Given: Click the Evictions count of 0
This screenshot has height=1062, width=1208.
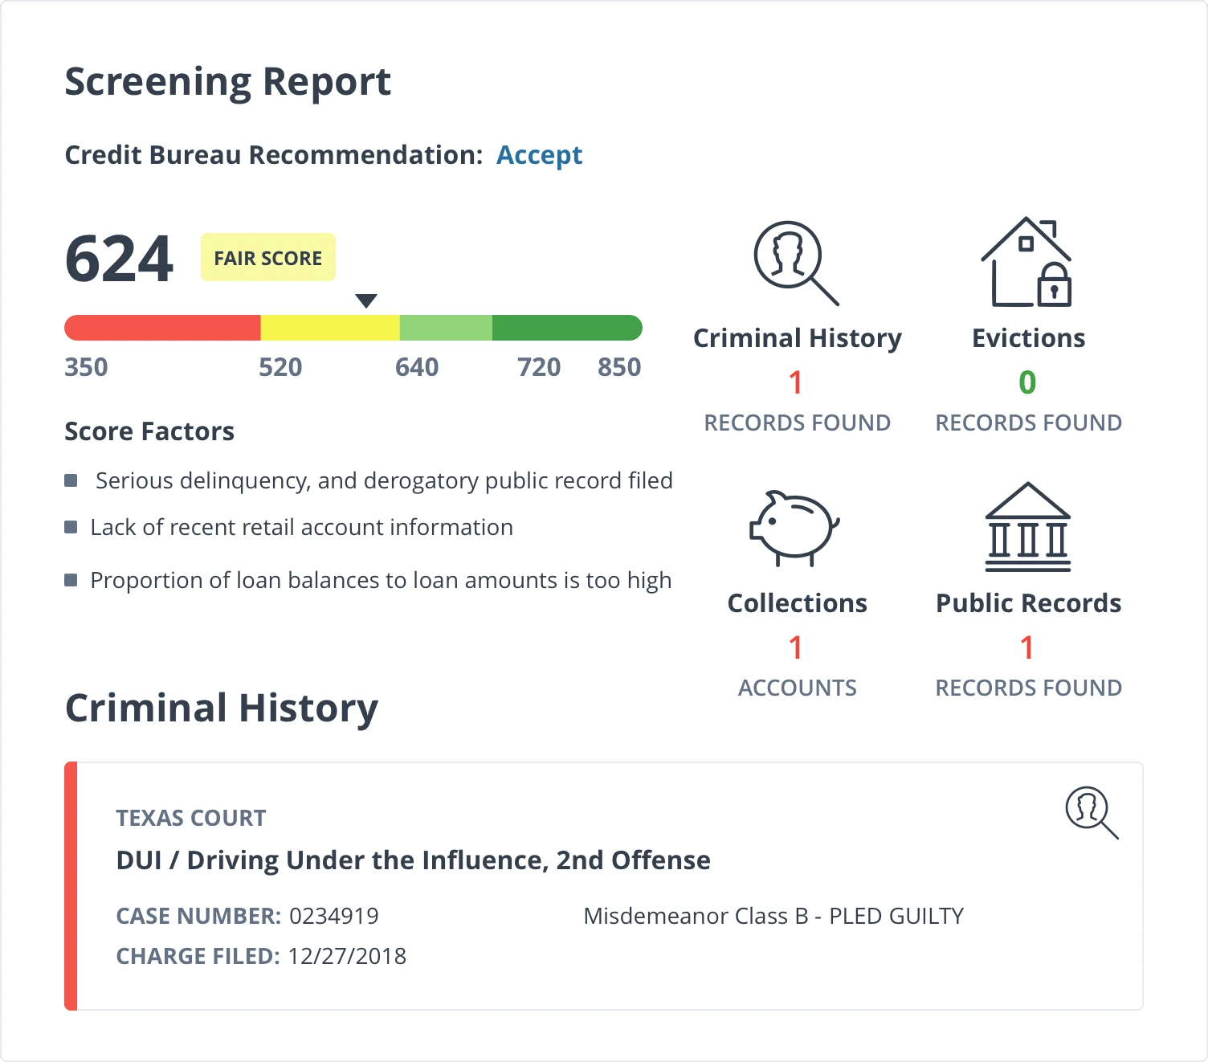Looking at the screenshot, I should click(1027, 382).
